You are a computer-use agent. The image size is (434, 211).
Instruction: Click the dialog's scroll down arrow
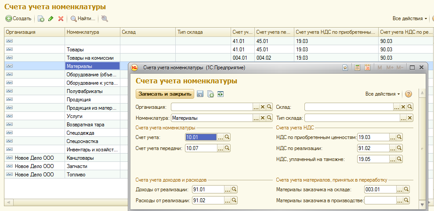tap(422, 205)
